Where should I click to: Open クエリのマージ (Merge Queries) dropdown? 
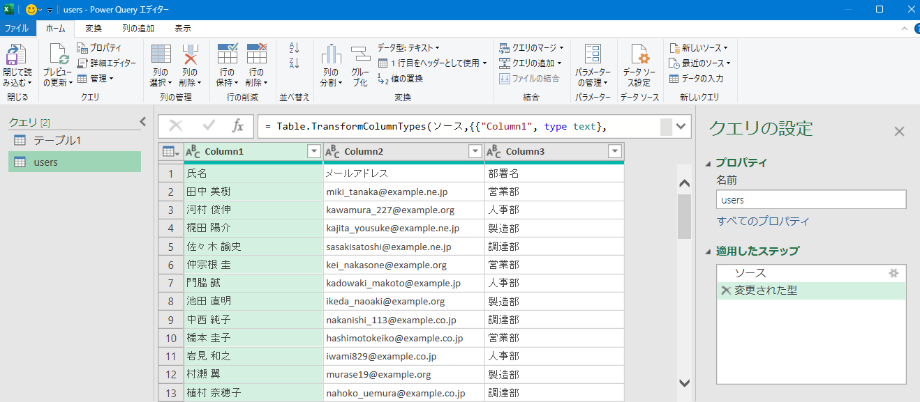[532, 47]
